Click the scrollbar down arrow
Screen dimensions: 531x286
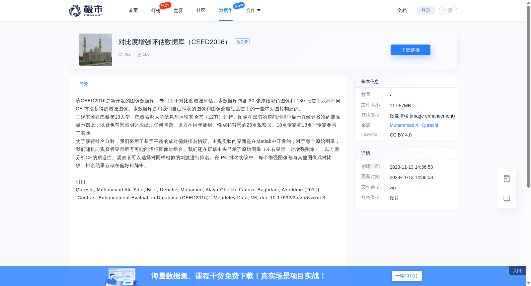point(528,283)
